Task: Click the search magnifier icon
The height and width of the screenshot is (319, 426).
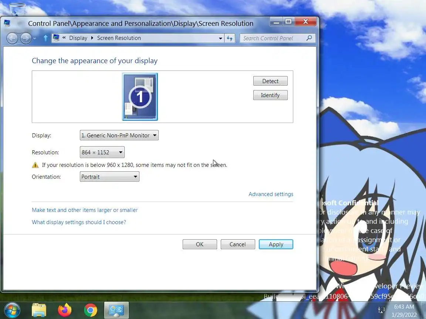Action: point(309,38)
